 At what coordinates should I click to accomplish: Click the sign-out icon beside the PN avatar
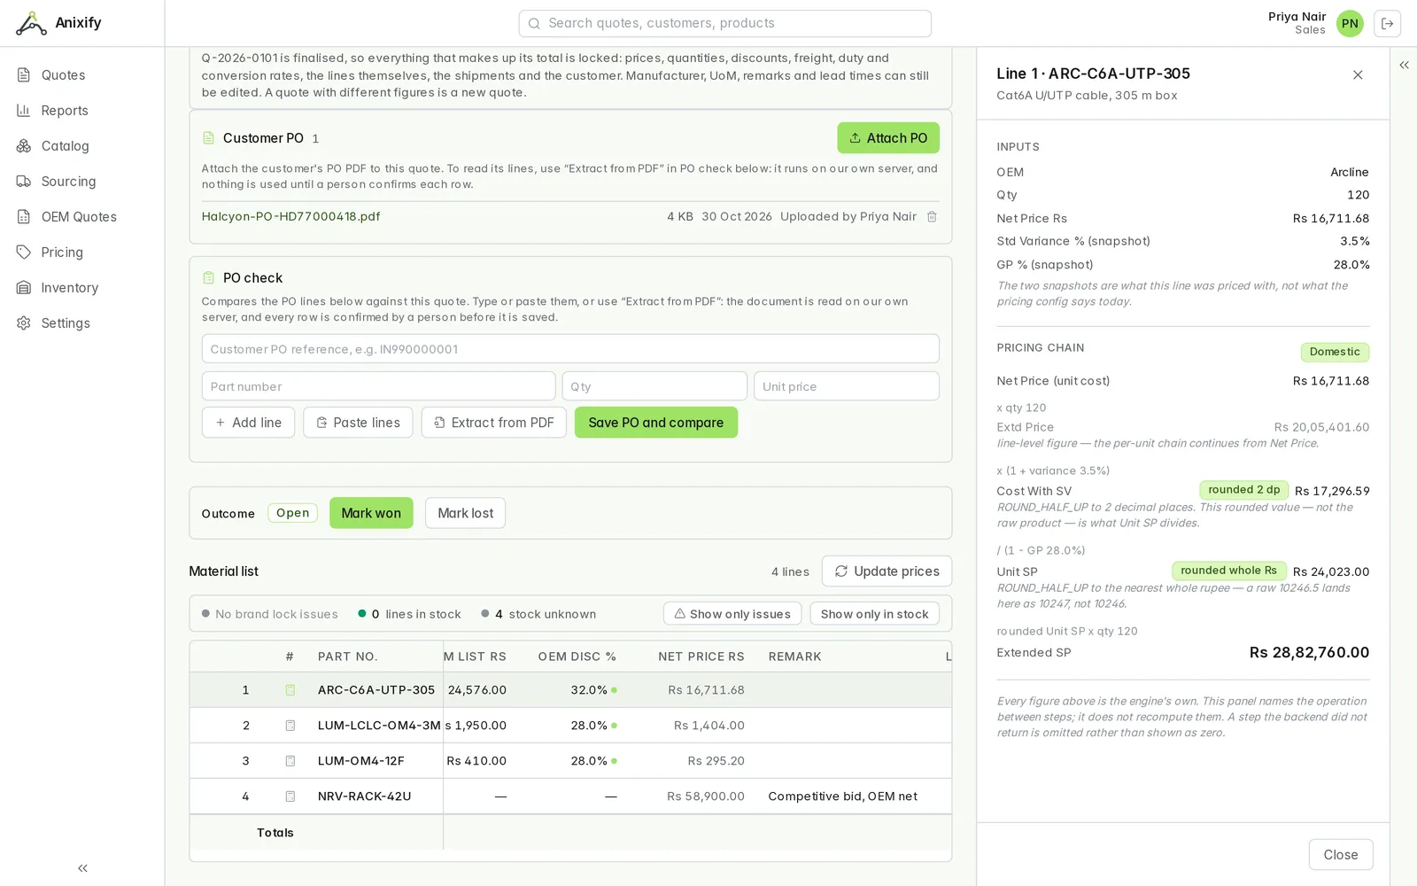[1387, 24]
